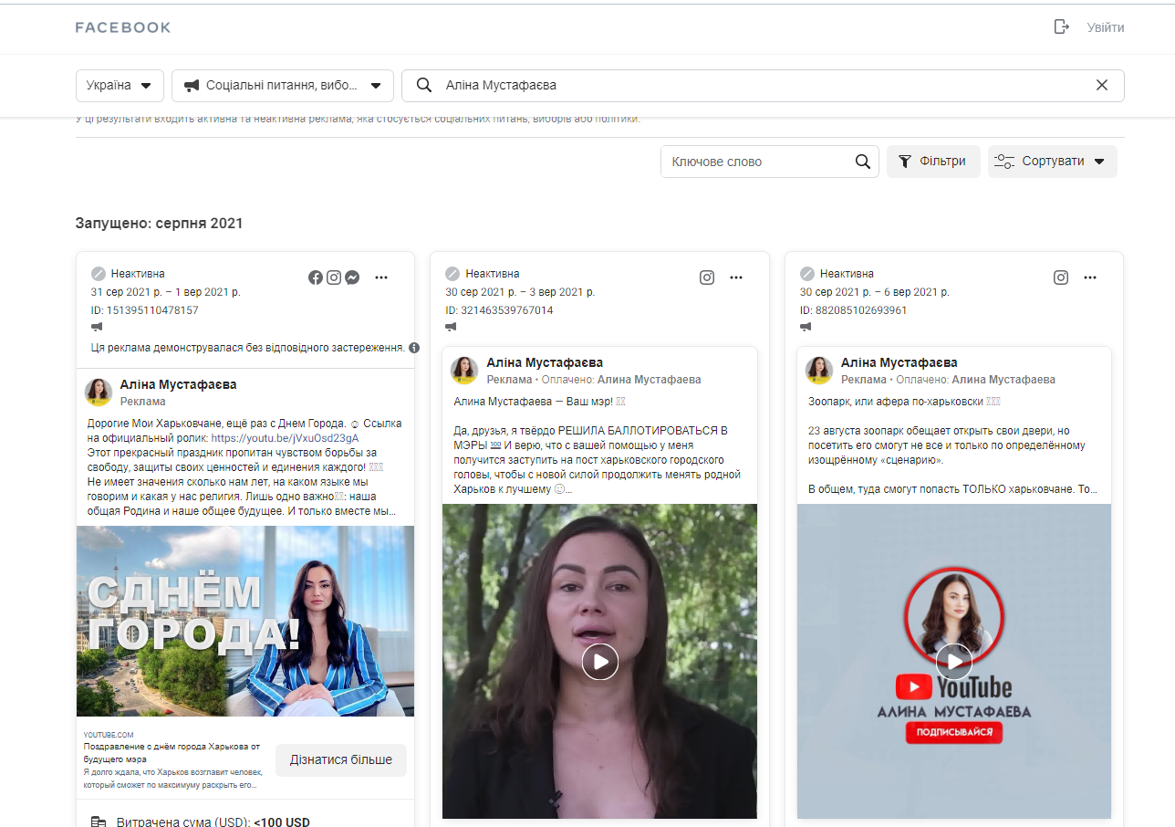Click the Instagram icon on third ad card

(1060, 277)
